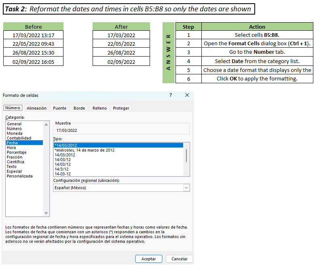Open the Fuente tab

point(60,108)
